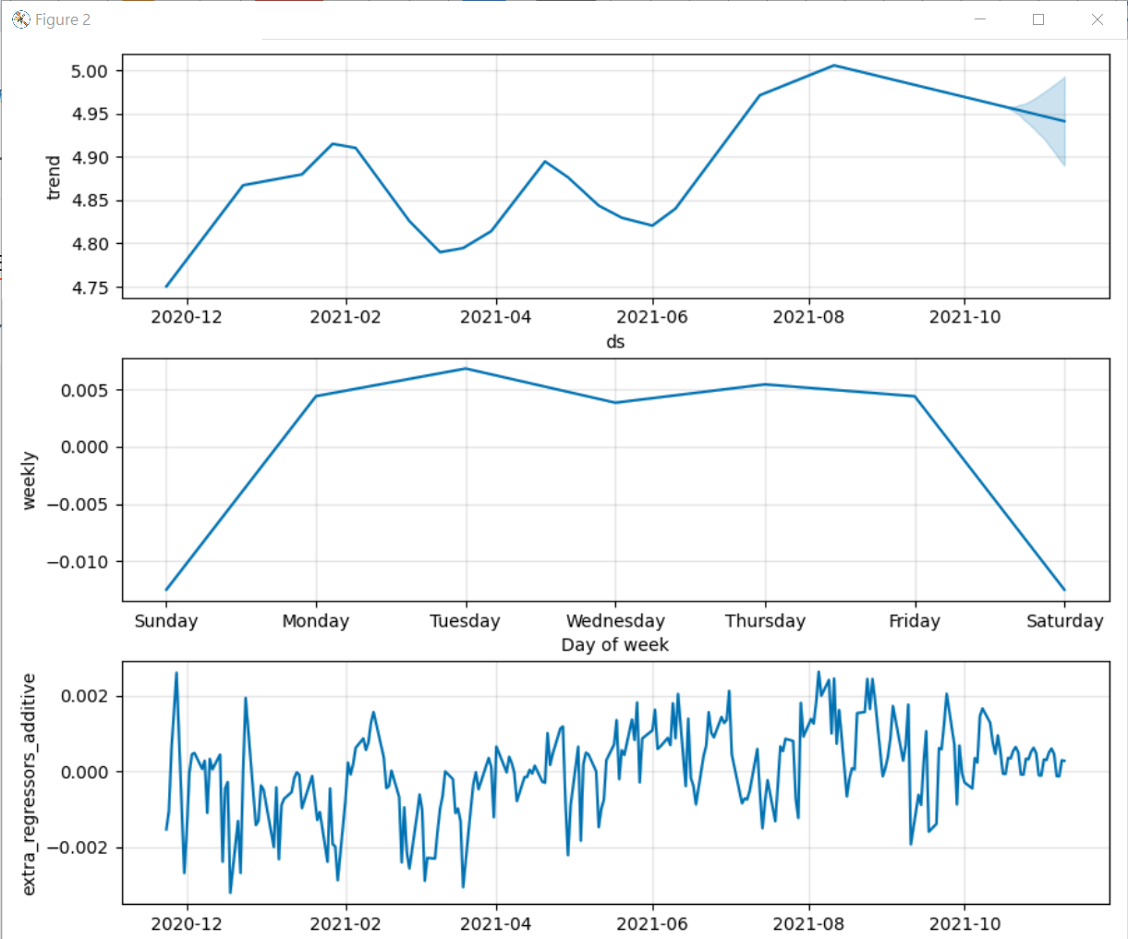Click the 4.80 trend tick label

coord(90,245)
